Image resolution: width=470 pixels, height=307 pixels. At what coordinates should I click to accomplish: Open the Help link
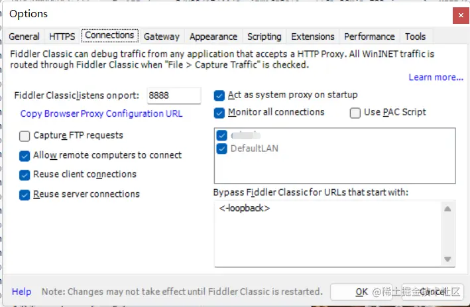pos(22,291)
